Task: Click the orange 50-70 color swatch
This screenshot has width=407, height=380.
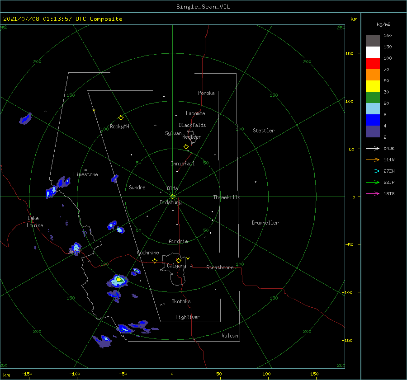Action: click(373, 75)
